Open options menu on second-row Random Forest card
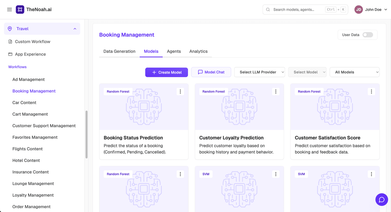This screenshot has height=212, width=391. click(180, 174)
